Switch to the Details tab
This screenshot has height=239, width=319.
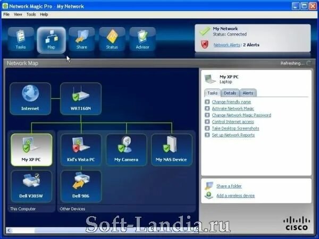tap(230, 93)
